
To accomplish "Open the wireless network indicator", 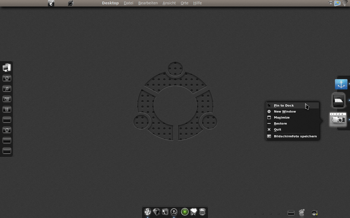I will click(x=345, y=3).
